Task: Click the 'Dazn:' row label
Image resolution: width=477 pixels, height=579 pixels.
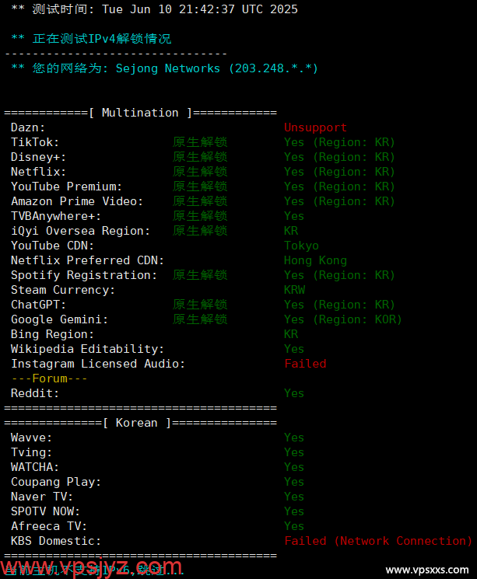Action: 28,127
